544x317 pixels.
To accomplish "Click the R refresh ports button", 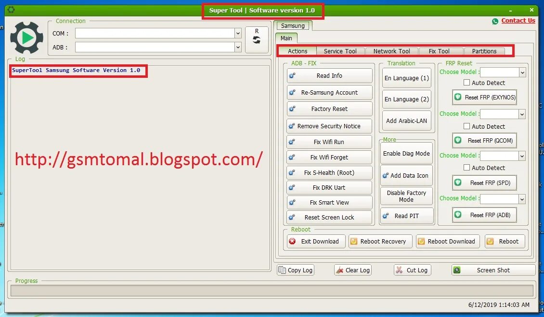I will [257, 40].
